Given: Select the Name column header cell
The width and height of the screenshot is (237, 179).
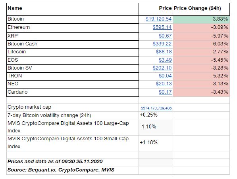Looking at the screenshot, I should [x=73, y=9].
